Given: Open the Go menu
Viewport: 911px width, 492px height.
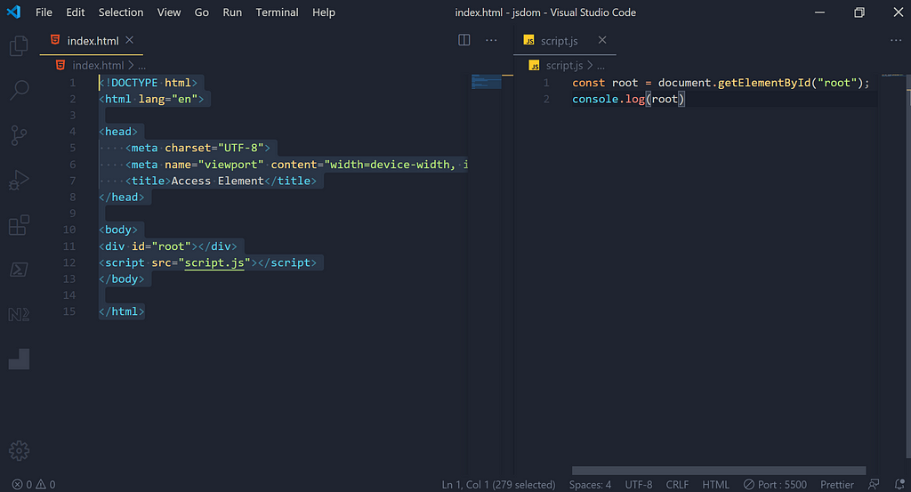Looking at the screenshot, I should pos(202,12).
